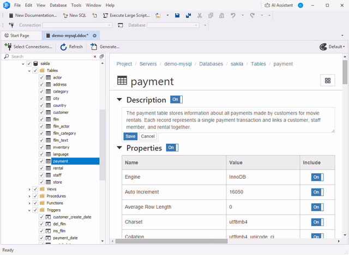Viewport: 349px width, 255px height.
Task: Toggle Include switch for Engine row
Action: [x=317, y=177]
